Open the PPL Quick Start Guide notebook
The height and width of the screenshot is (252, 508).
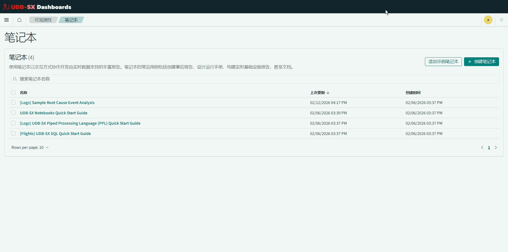pyautogui.click(x=80, y=123)
